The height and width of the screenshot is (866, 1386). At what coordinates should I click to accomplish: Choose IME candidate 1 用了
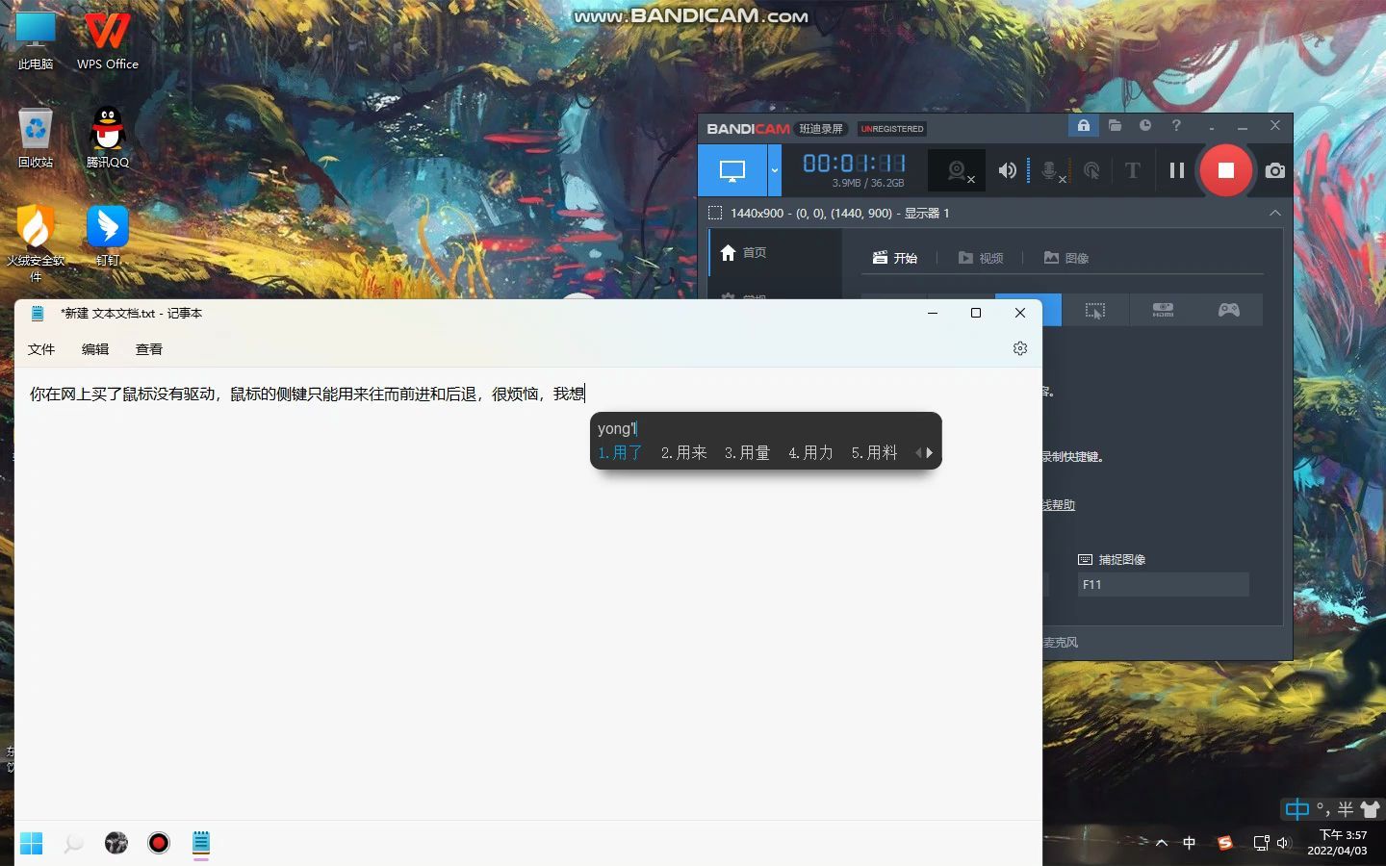(620, 452)
